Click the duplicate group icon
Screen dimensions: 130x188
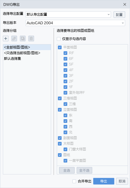tap(23, 39)
